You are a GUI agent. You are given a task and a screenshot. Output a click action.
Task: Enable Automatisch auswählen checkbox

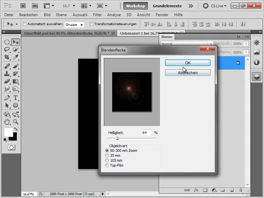(x=24, y=24)
